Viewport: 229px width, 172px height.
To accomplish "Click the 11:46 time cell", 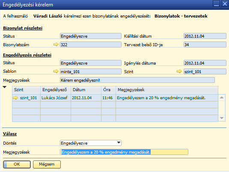I will (109, 98).
